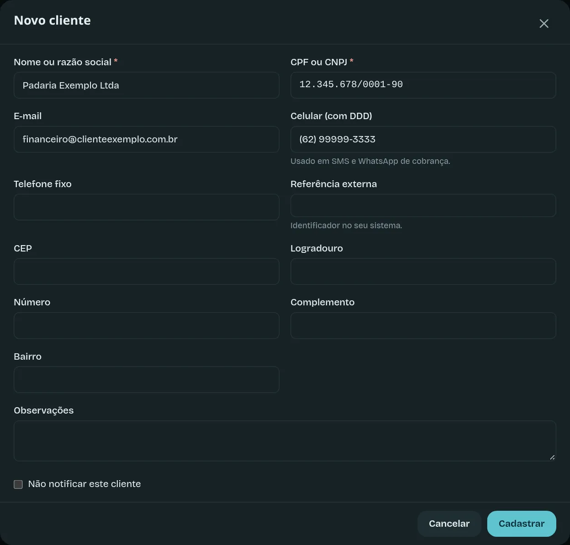Click the 'E-mail' label text
Screen dimensions: 570x545
28,116
